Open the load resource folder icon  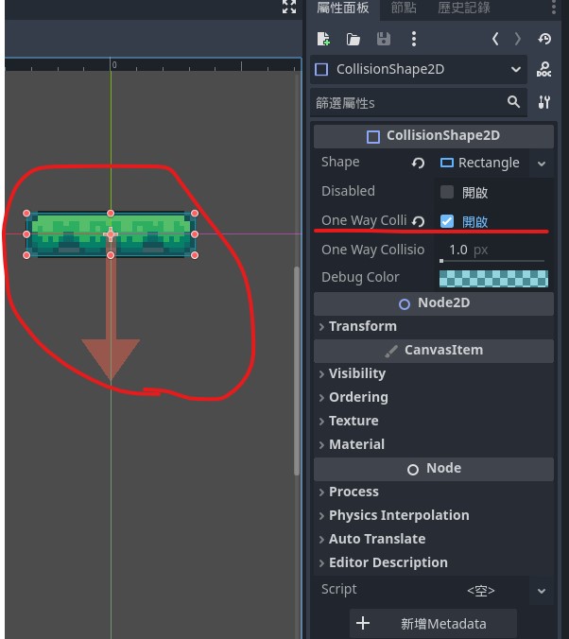pos(353,39)
